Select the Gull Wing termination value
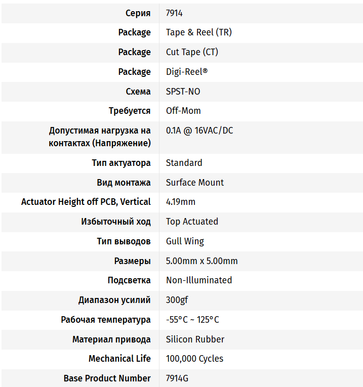 point(185,241)
